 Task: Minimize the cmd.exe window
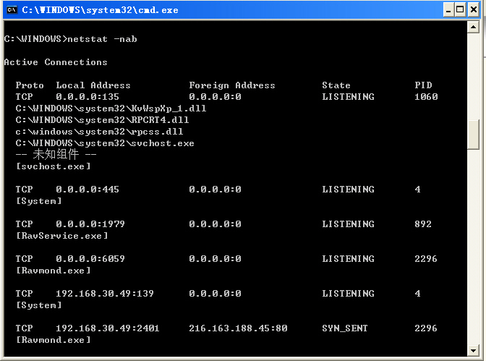pos(448,10)
